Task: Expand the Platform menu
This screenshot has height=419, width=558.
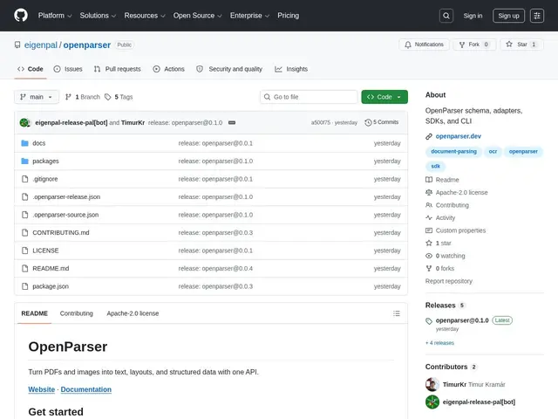Action: pos(55,16)
